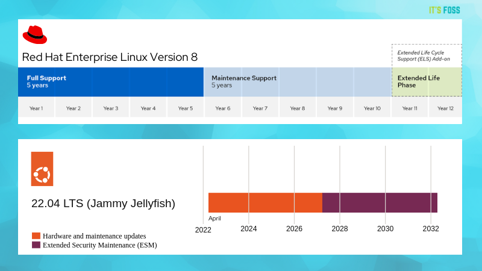Click the orange Ubuntu logo

click(42, 169)
